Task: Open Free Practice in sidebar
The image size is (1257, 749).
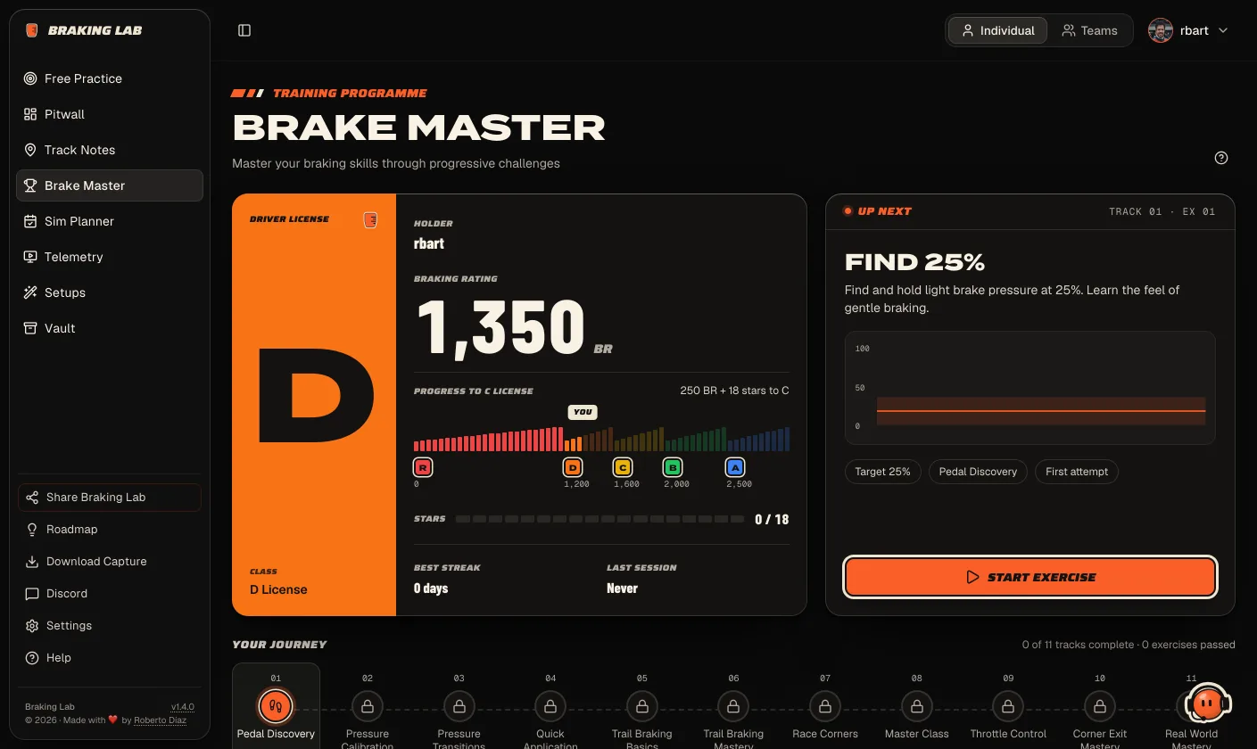Action: (110, 78)
